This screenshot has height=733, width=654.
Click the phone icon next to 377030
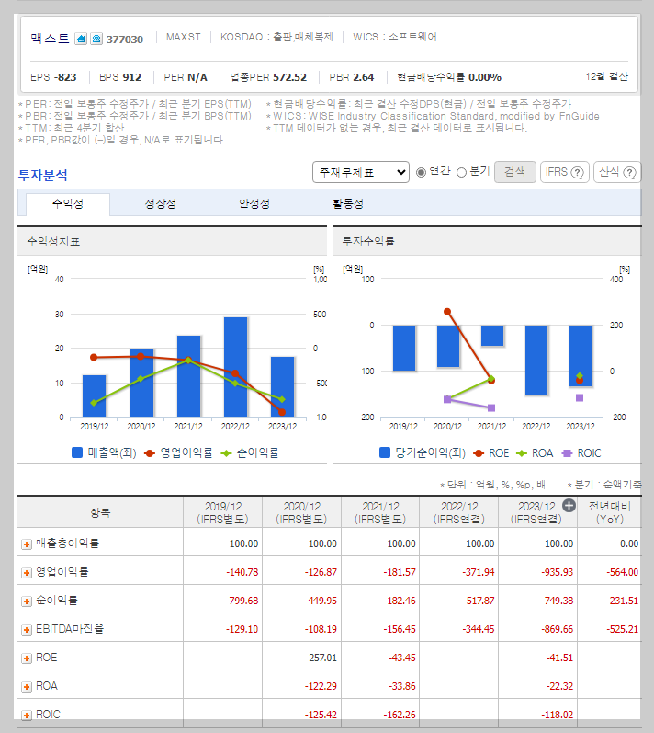[x=96, y=39]
